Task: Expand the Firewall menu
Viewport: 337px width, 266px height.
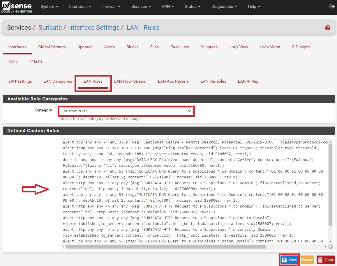Action: coord(111,6)
